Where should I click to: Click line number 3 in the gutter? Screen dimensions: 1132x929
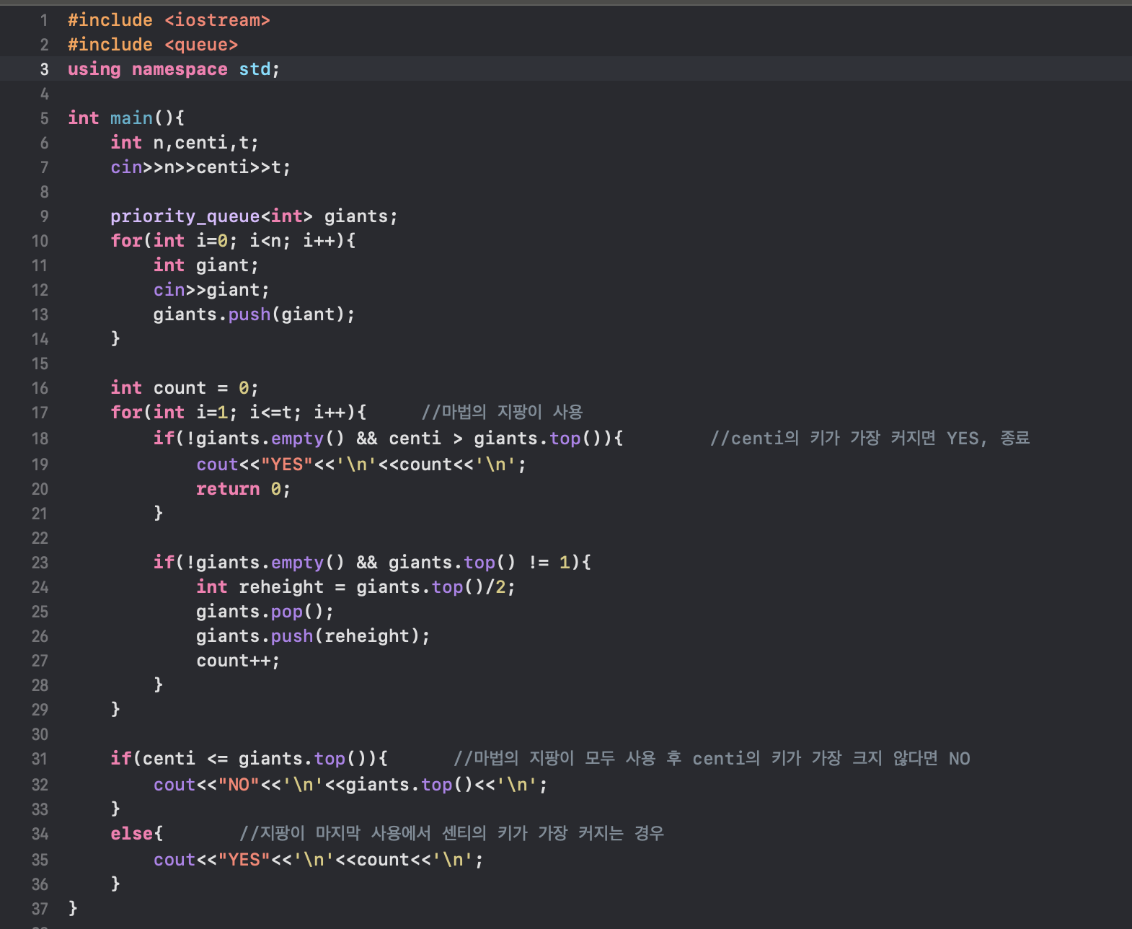click(44, 69)
